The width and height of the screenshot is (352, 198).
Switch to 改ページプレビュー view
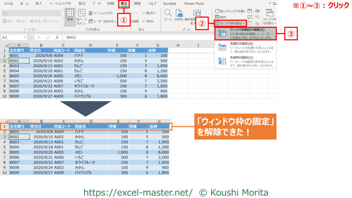[81, 16]
